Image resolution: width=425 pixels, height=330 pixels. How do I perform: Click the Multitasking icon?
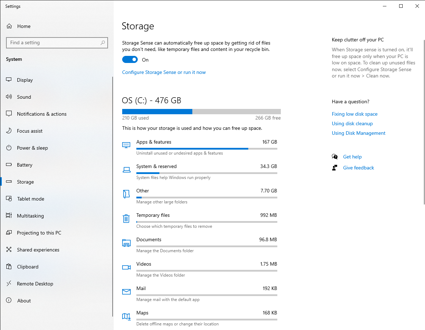point(9,216)
